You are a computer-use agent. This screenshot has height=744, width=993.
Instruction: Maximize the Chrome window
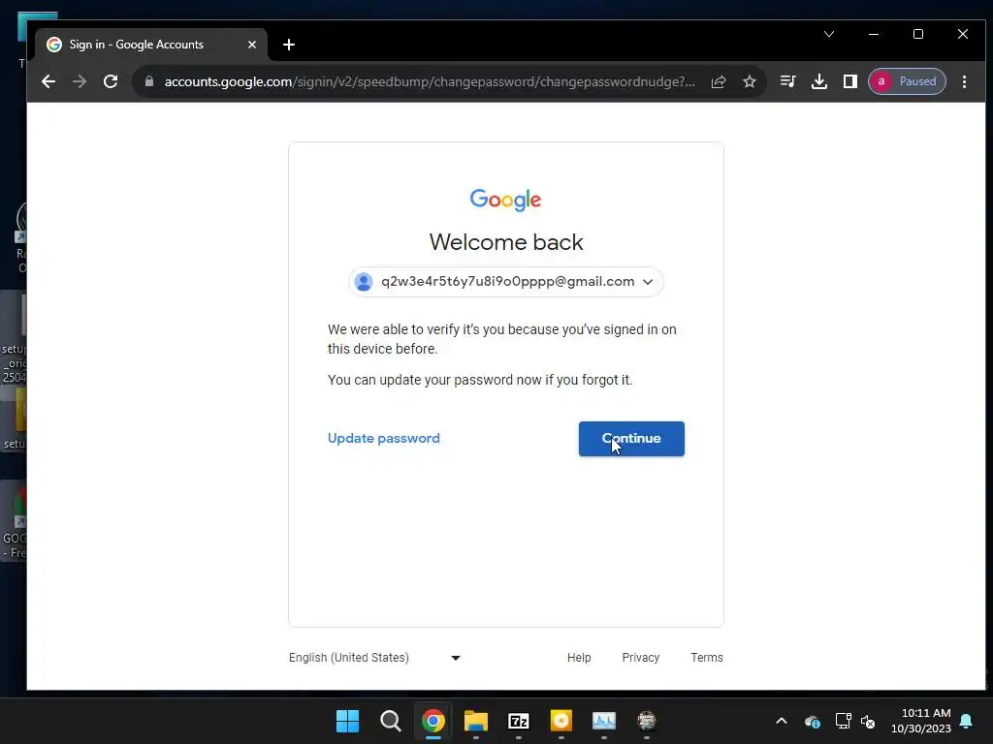pos(918,34)
